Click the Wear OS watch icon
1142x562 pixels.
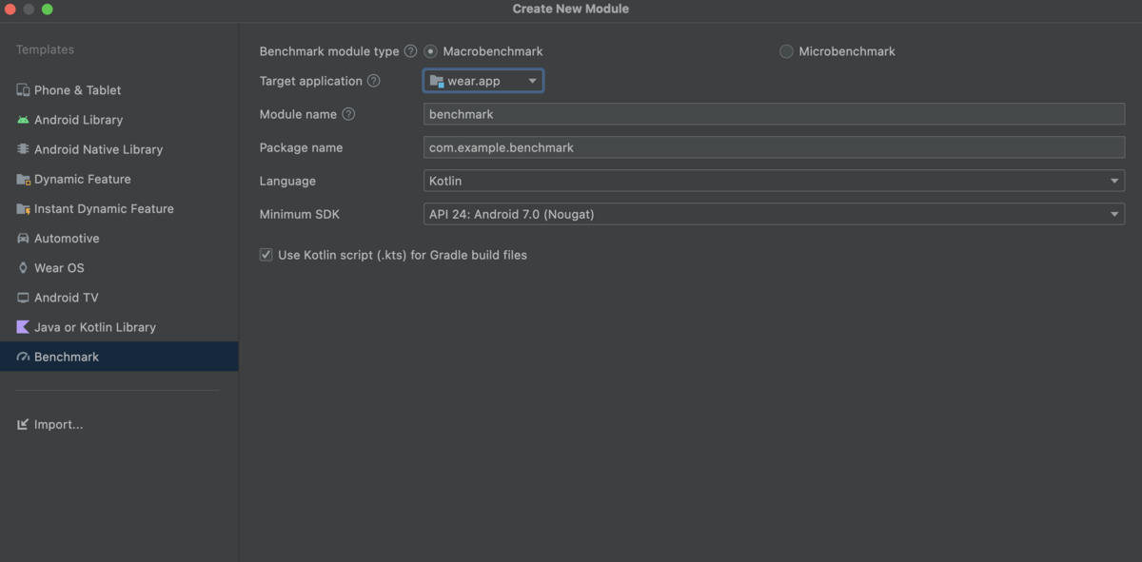[23, 268]
